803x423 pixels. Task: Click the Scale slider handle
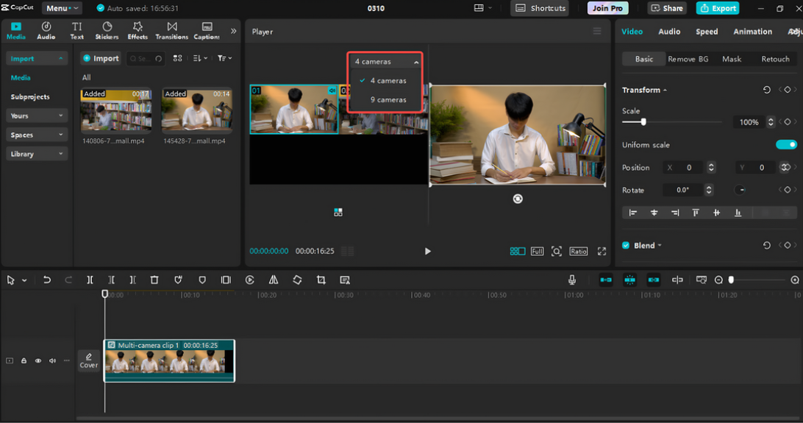pyautogui.click(x=643, y=122)
